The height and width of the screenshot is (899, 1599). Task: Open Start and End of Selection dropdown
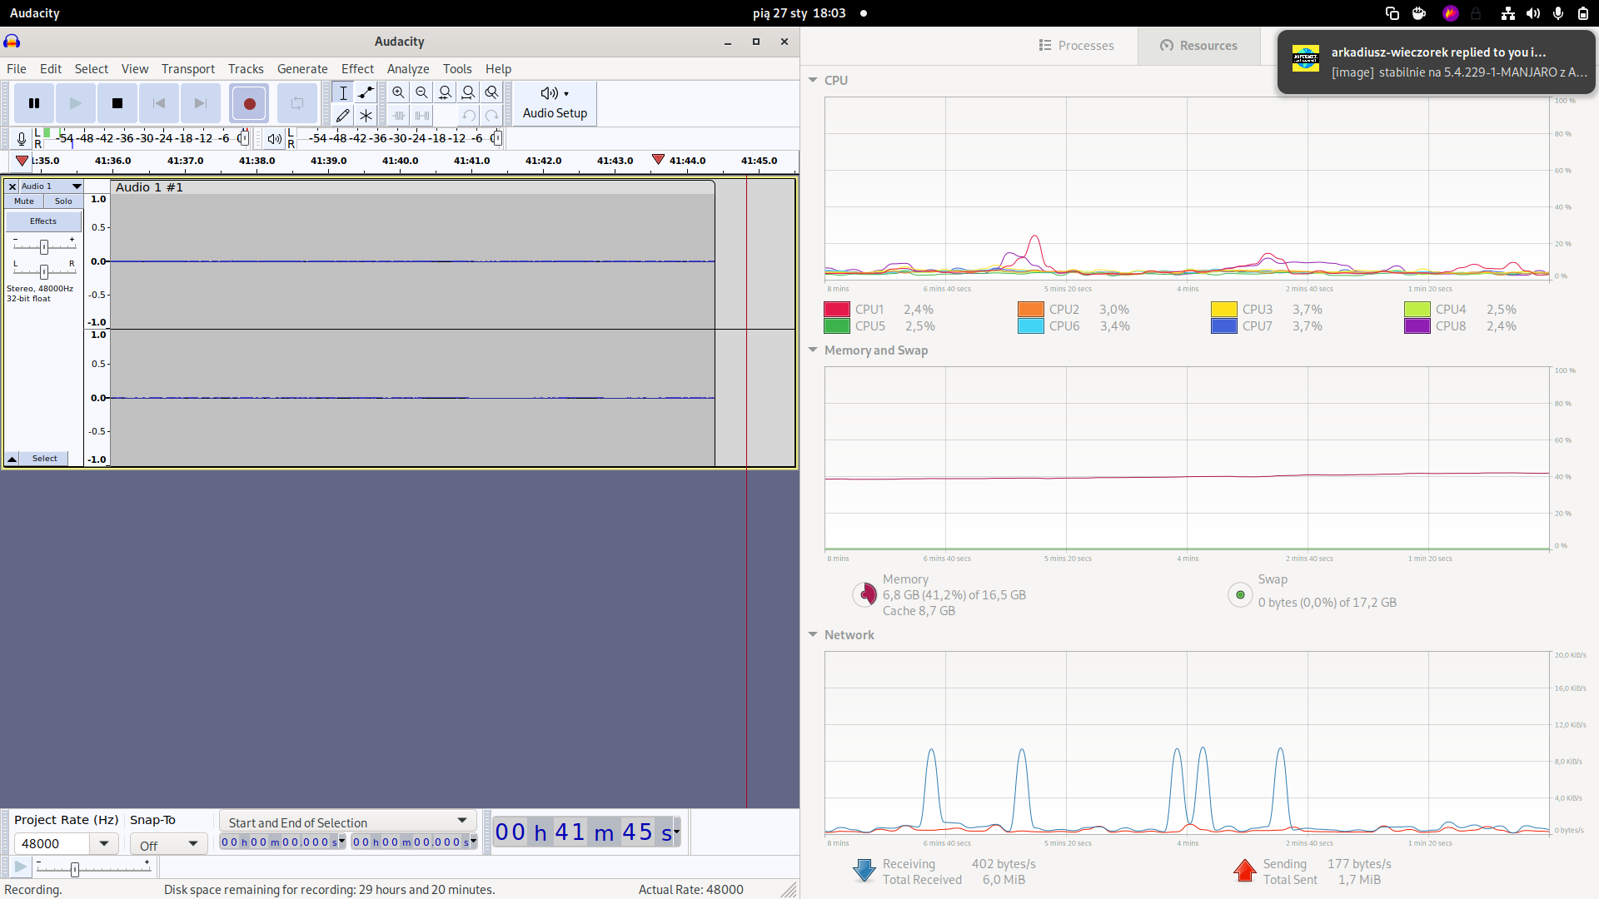[347, 822]
